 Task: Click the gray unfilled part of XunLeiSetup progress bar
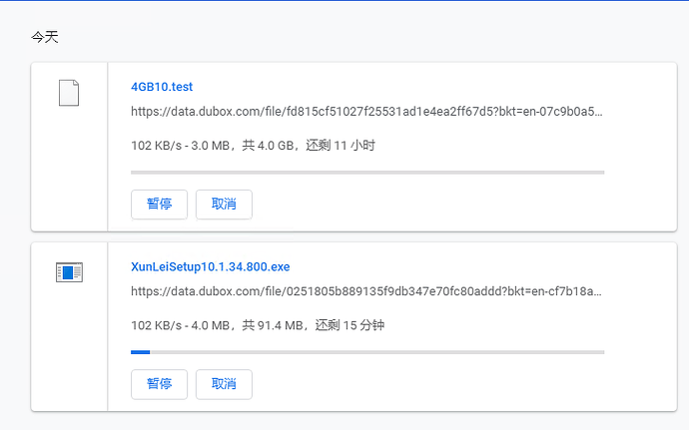[377, 352]
